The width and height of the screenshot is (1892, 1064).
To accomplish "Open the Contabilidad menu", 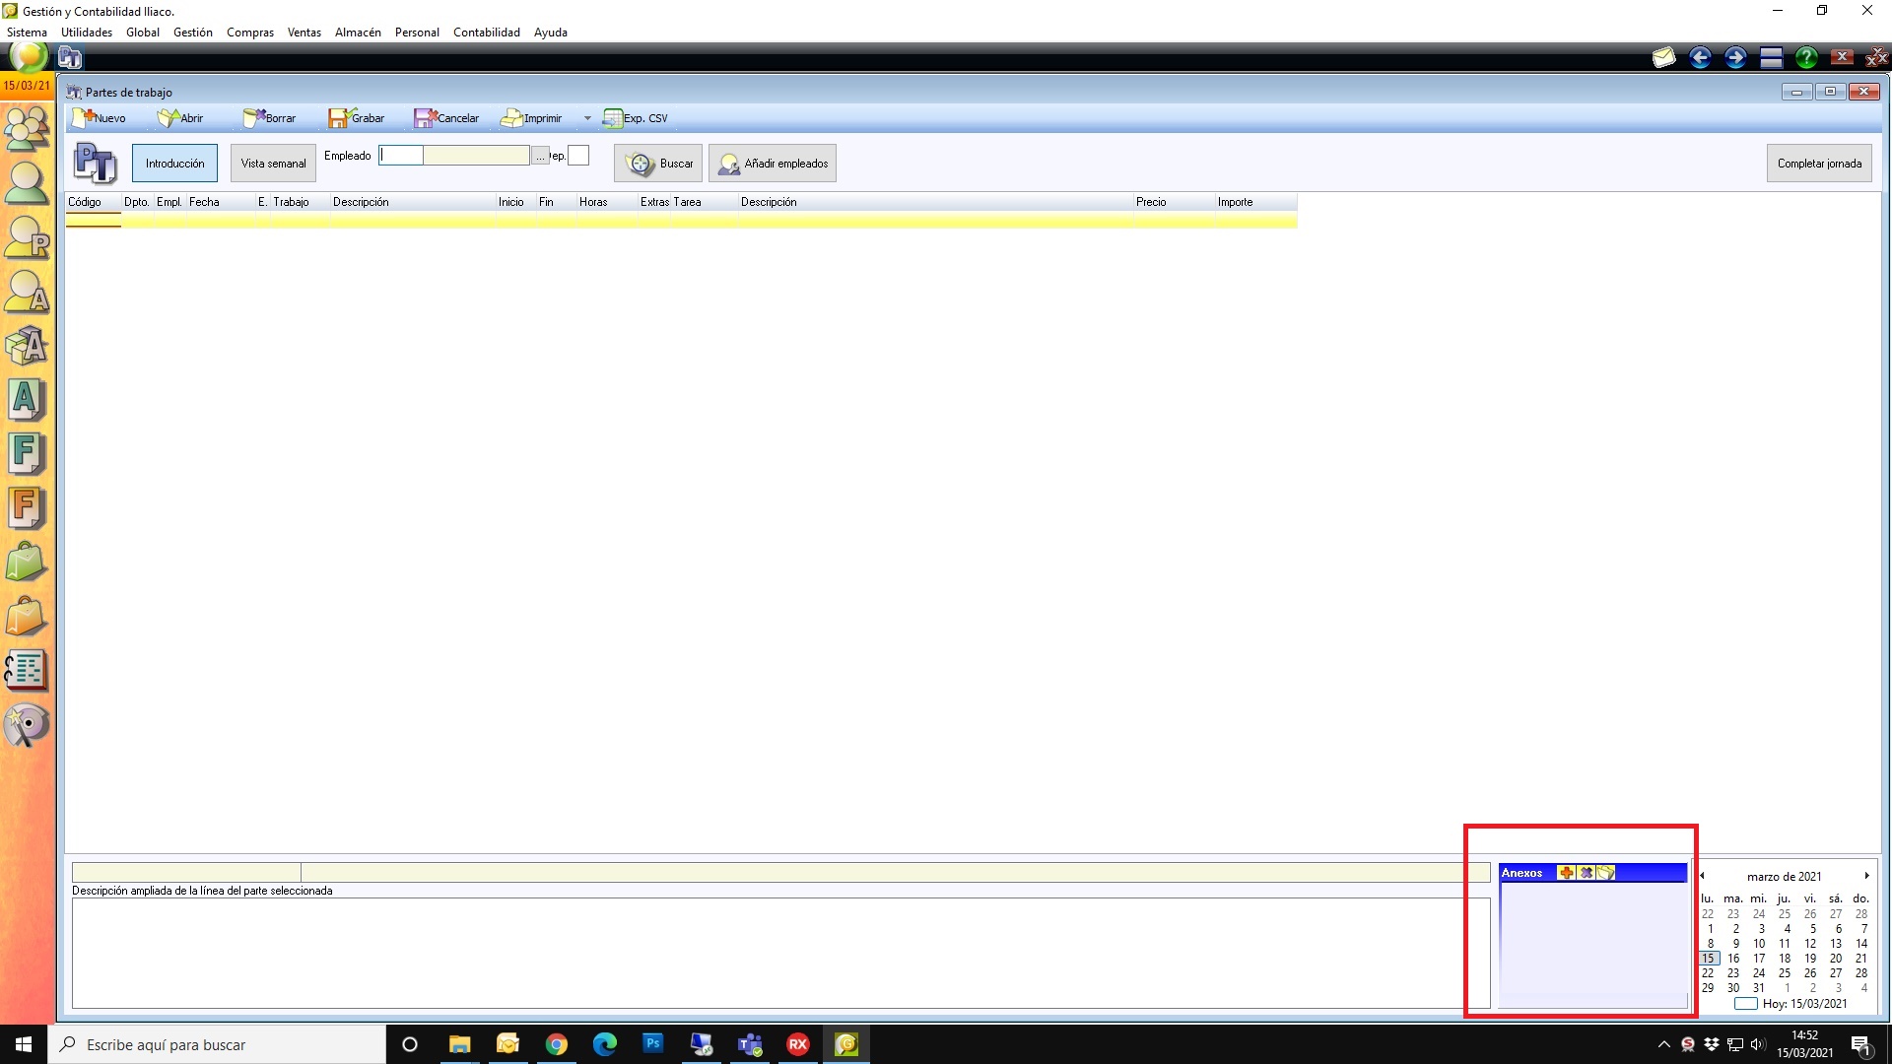I will [x=487, y=33].
